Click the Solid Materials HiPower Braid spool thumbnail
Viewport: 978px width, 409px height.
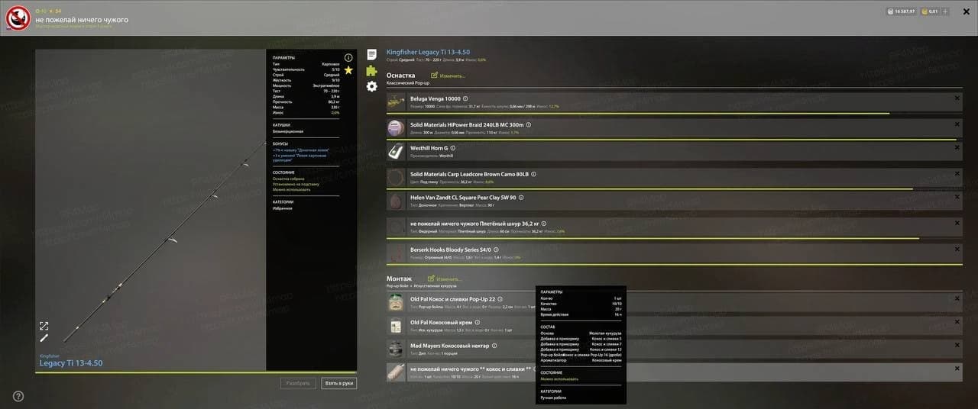[x=395, y=127]
